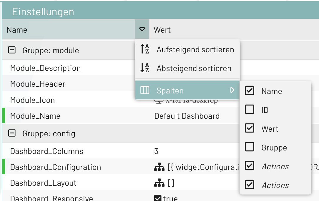Screen dimensions: 319x201
Task: Enable the ID column checkbox
Action: pos(249,110)
